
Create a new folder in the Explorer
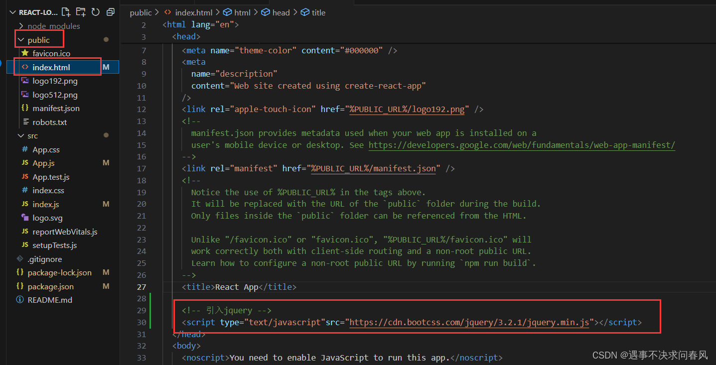80,11
